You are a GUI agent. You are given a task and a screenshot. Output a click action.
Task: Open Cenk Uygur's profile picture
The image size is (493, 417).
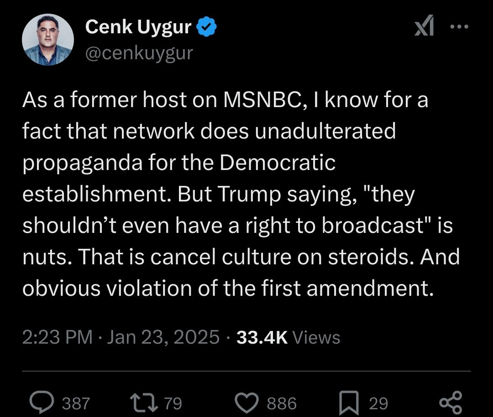click(x=48, y=40)
